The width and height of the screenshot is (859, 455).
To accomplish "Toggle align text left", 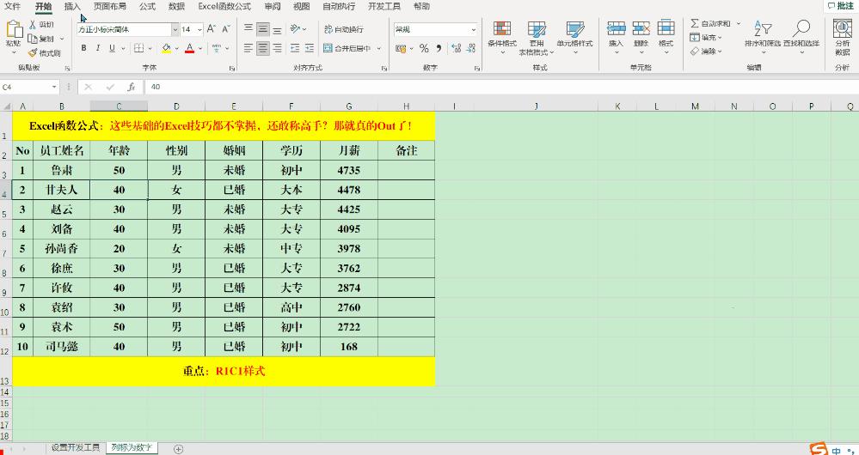I will coord(248,48).
